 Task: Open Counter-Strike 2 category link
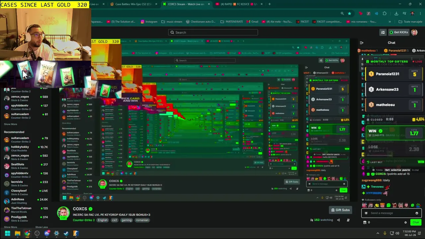pyautogui.click(x=84, y=220)
